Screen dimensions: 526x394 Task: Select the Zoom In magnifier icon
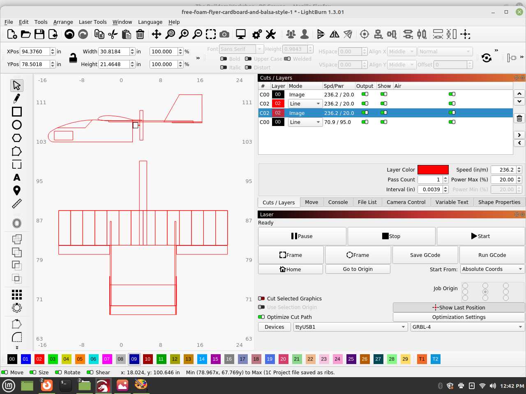click(x=184, y=34)
